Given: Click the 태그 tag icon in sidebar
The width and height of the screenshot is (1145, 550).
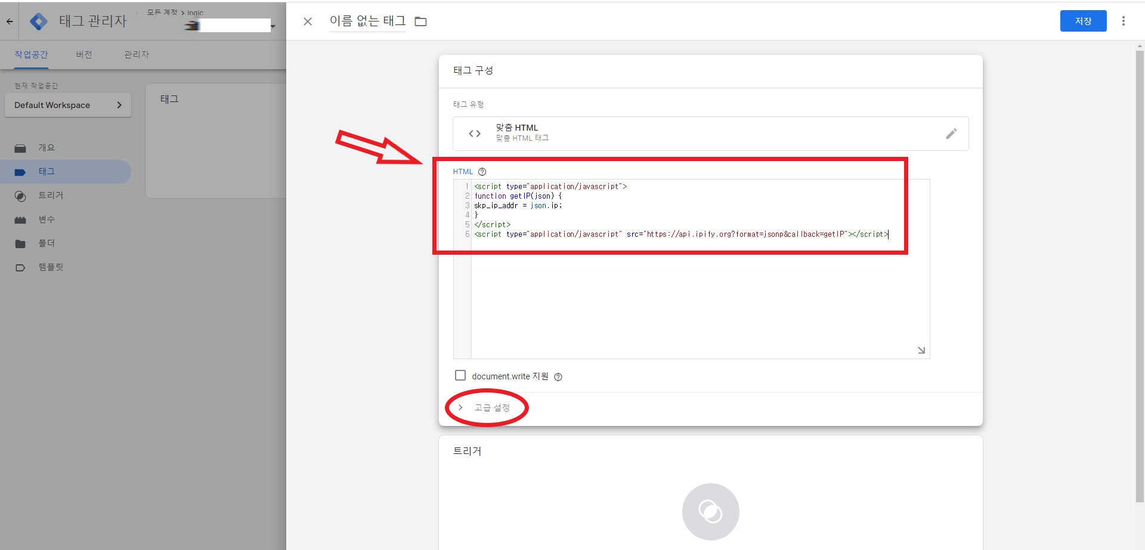Looking at the screenshot, I should [20, 172].
